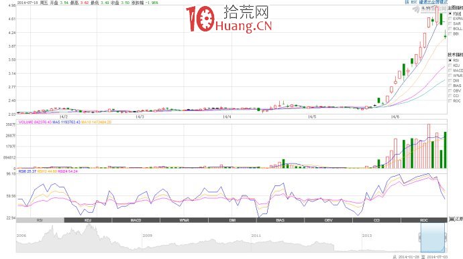Click the 14/5 date label on the x-axis
This screenshot has width=463, height=259.
(312, 117)
